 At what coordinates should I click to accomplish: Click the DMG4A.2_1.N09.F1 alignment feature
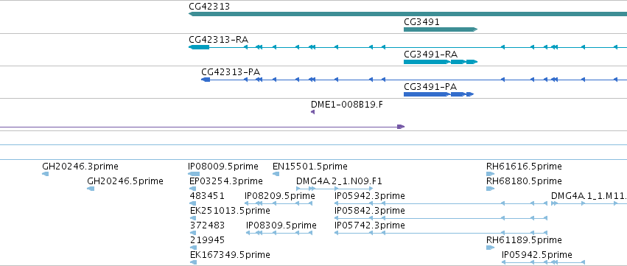coord(334,189)
